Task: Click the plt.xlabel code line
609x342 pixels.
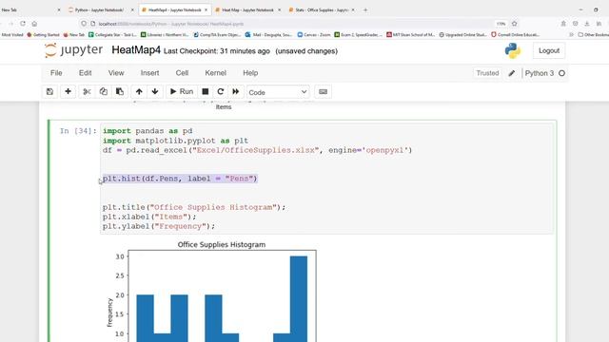Action: [149, 217]
